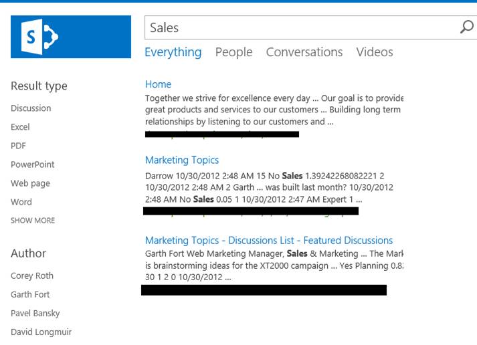477x345 pixels.
Task: Switch to the Everything tab
Action: click(173, 52)
